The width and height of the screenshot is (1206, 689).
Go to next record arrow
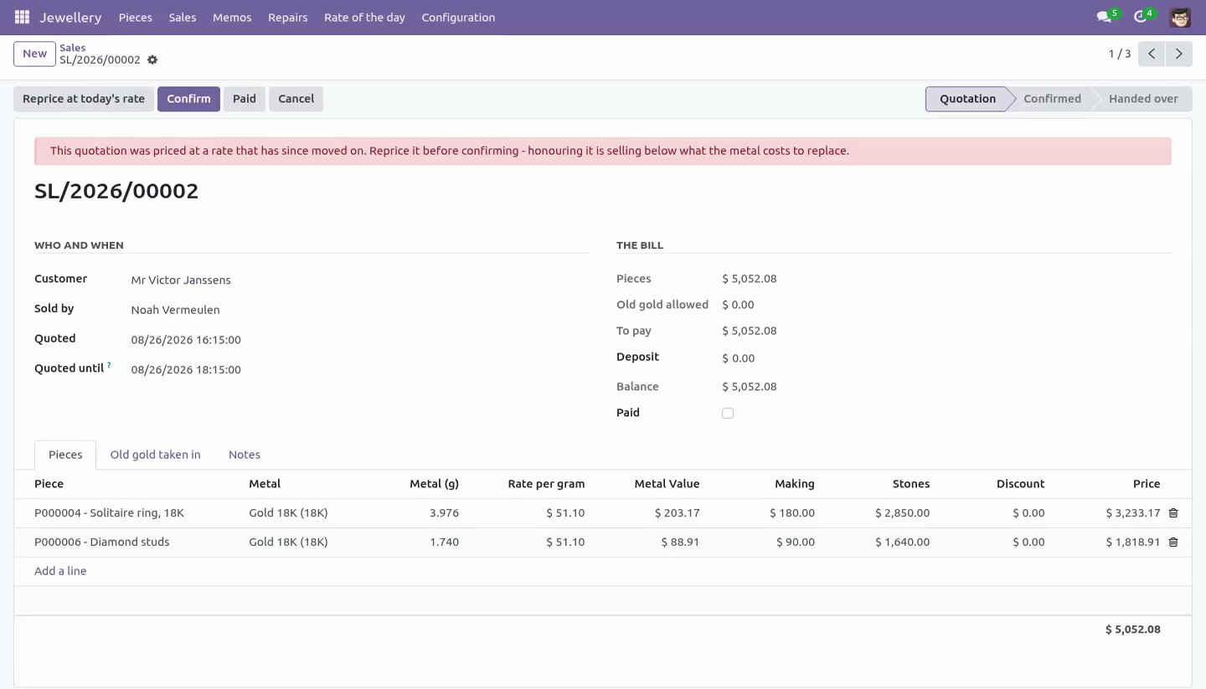point(1178,54)
